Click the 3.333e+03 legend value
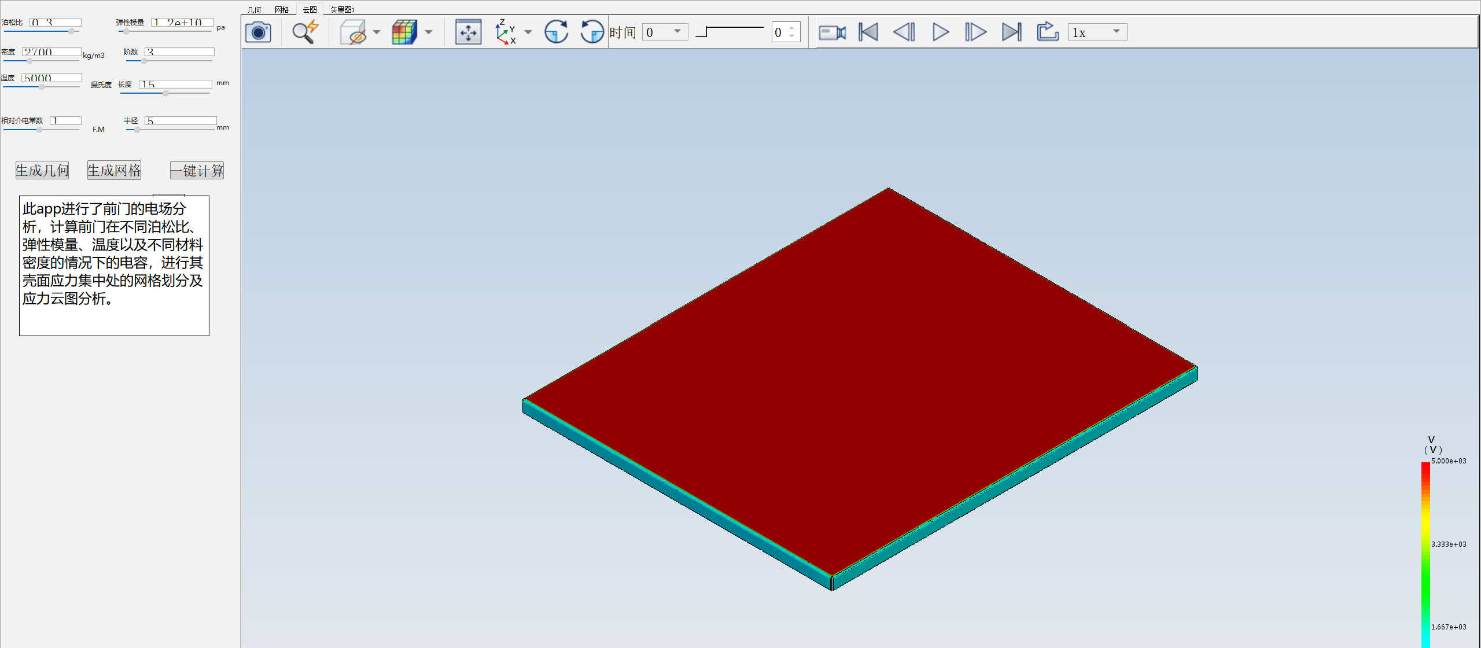This screenshot has height=648, width=1481. [x=1449, y=544]
